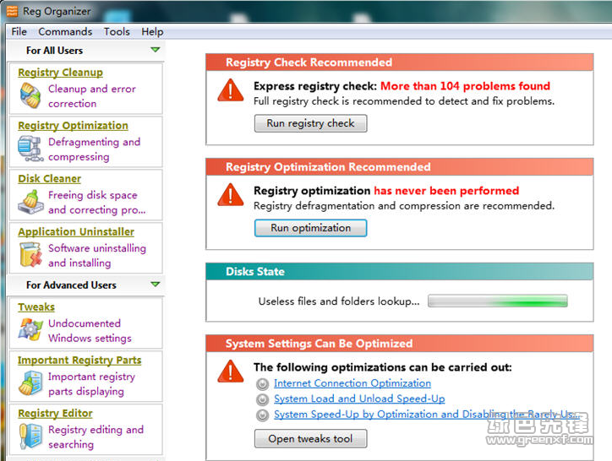Click warning triangle in Registry Optimization panel
The width and height of the screenshot is (612, 461).
point(231,195)
